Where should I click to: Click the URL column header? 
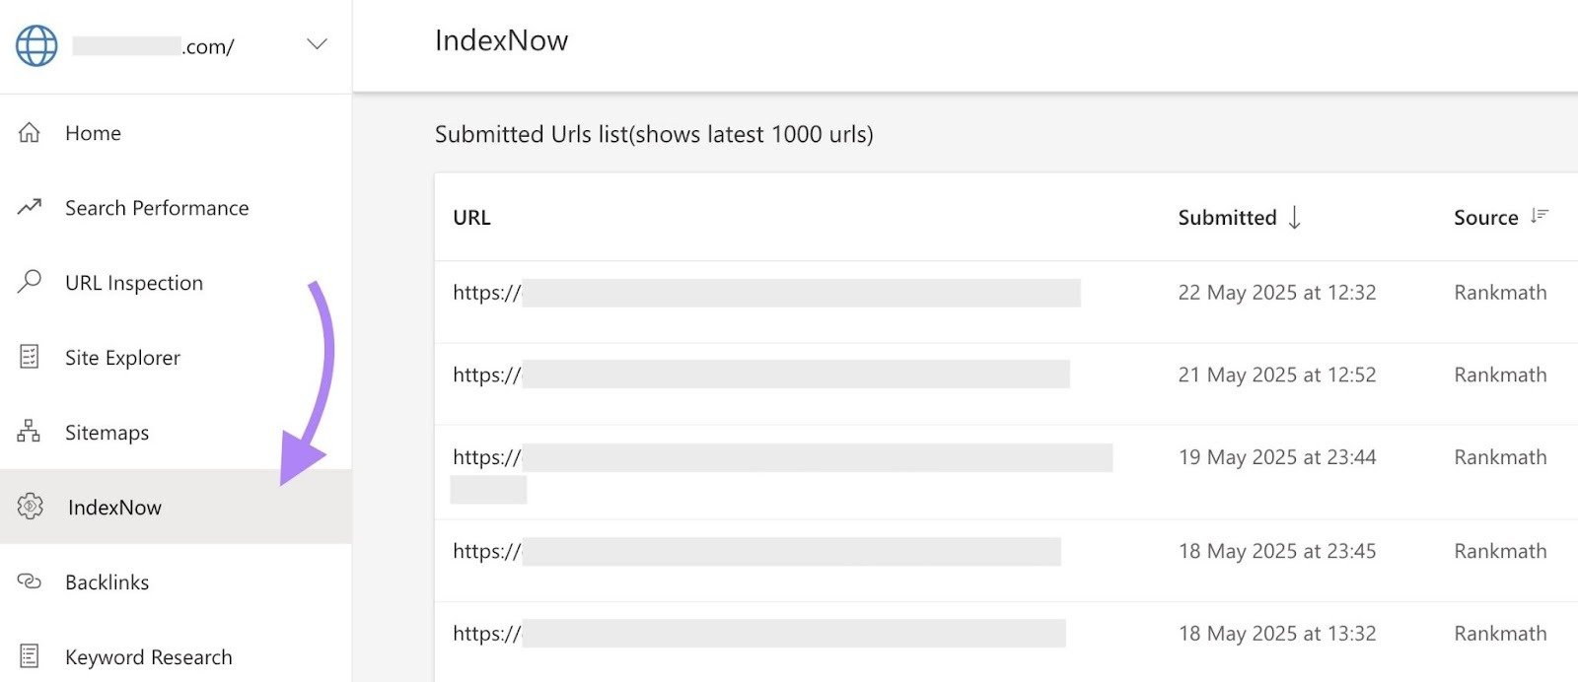coord(471,218)
